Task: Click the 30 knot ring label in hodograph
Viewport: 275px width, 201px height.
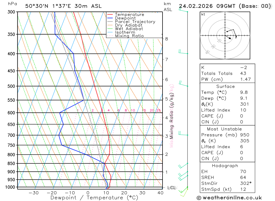Action: click(213, 47)
